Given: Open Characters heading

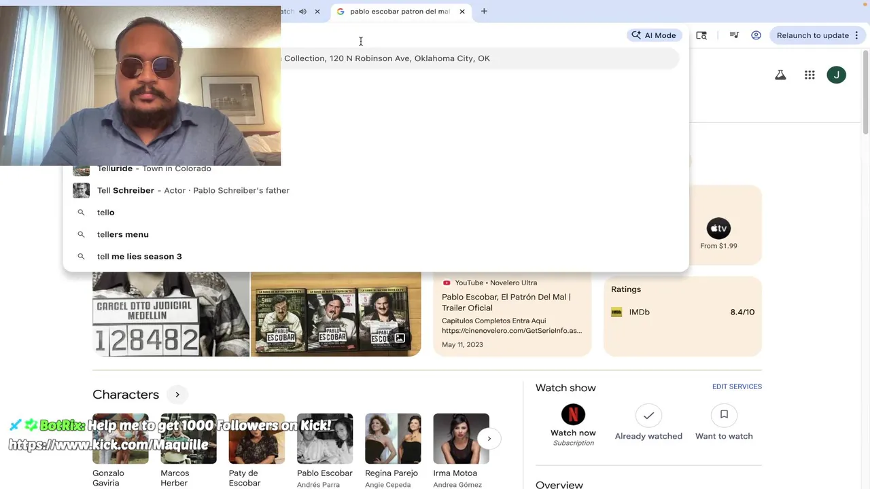Looking at the screenshot, I should click(126, 395).
